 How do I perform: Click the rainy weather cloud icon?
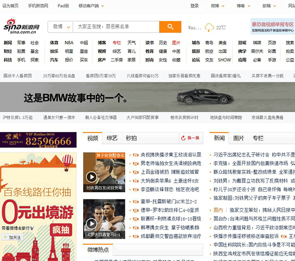tap(209, 28)
